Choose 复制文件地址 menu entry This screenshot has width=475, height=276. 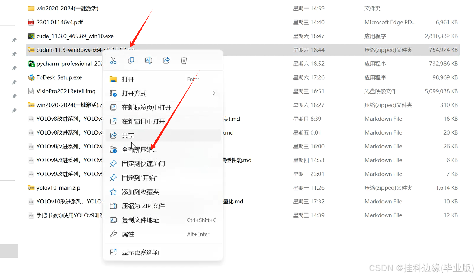(163, 220)
